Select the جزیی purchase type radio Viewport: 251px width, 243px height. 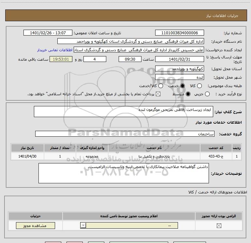point(207,94)
